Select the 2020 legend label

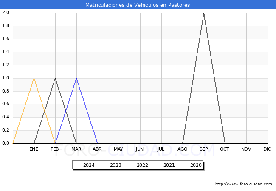click(x=196, y=166)
